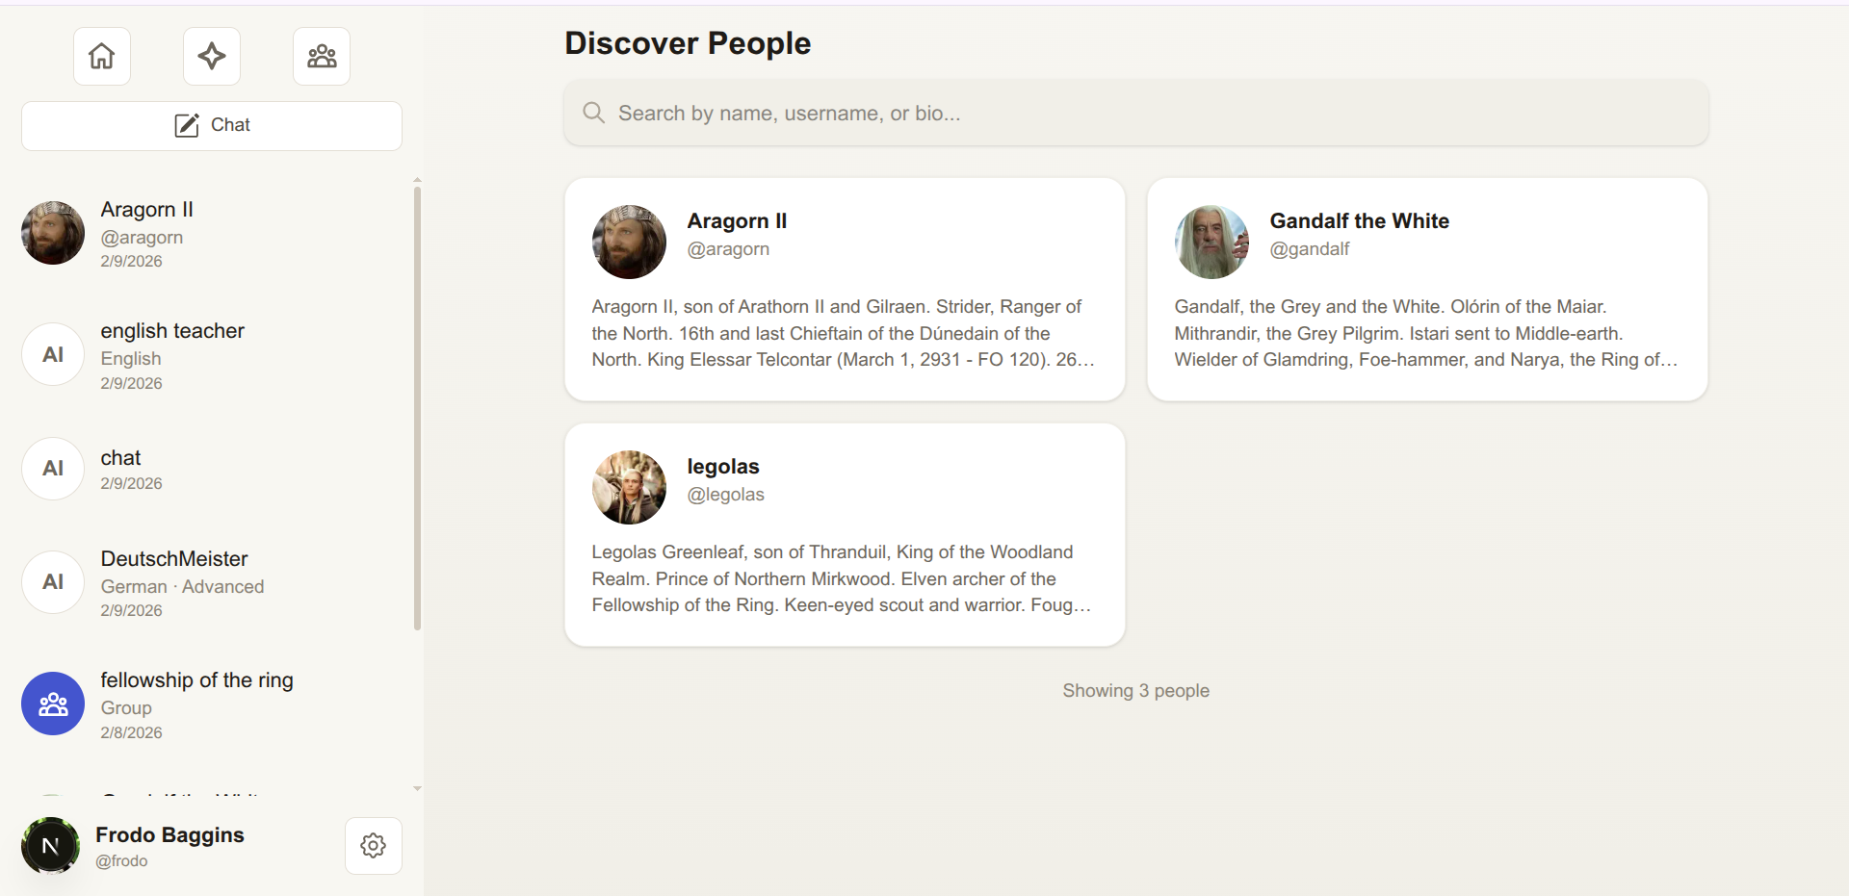The width and height of the screenshot is (1849, 896).
Task: Click Legolas Greenleaf bio text
Action: (x=842, y=578)
